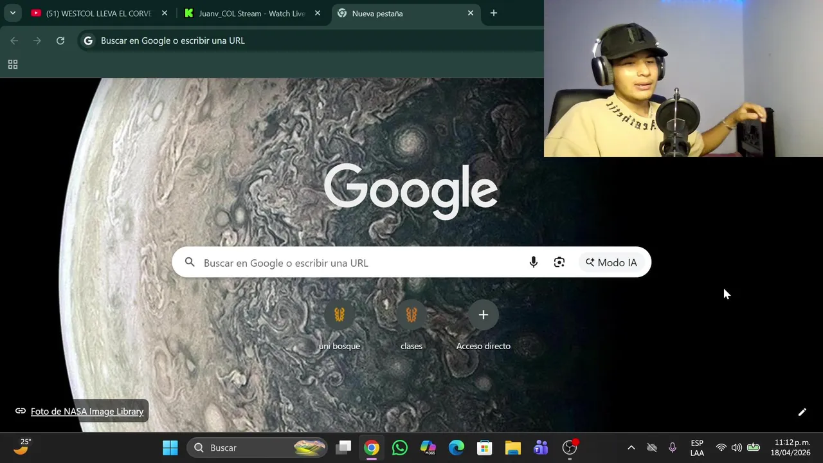The width and height of the screenshot is (823, 463).
Task: Open Google Lens image search
Action: [559, 262]
